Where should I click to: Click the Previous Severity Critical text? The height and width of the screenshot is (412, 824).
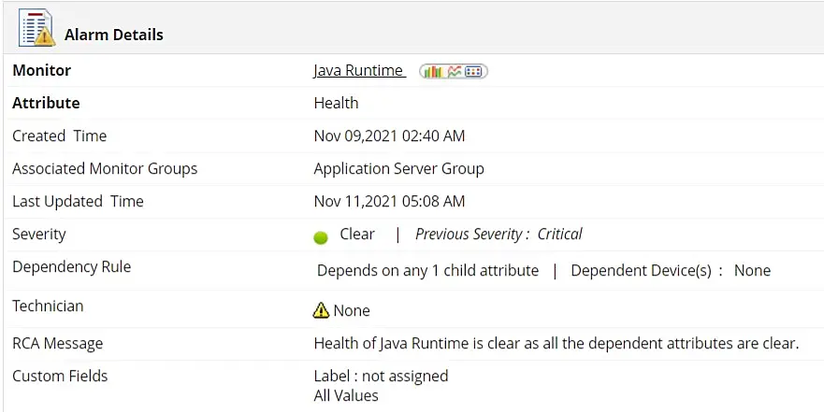(499, 234)
